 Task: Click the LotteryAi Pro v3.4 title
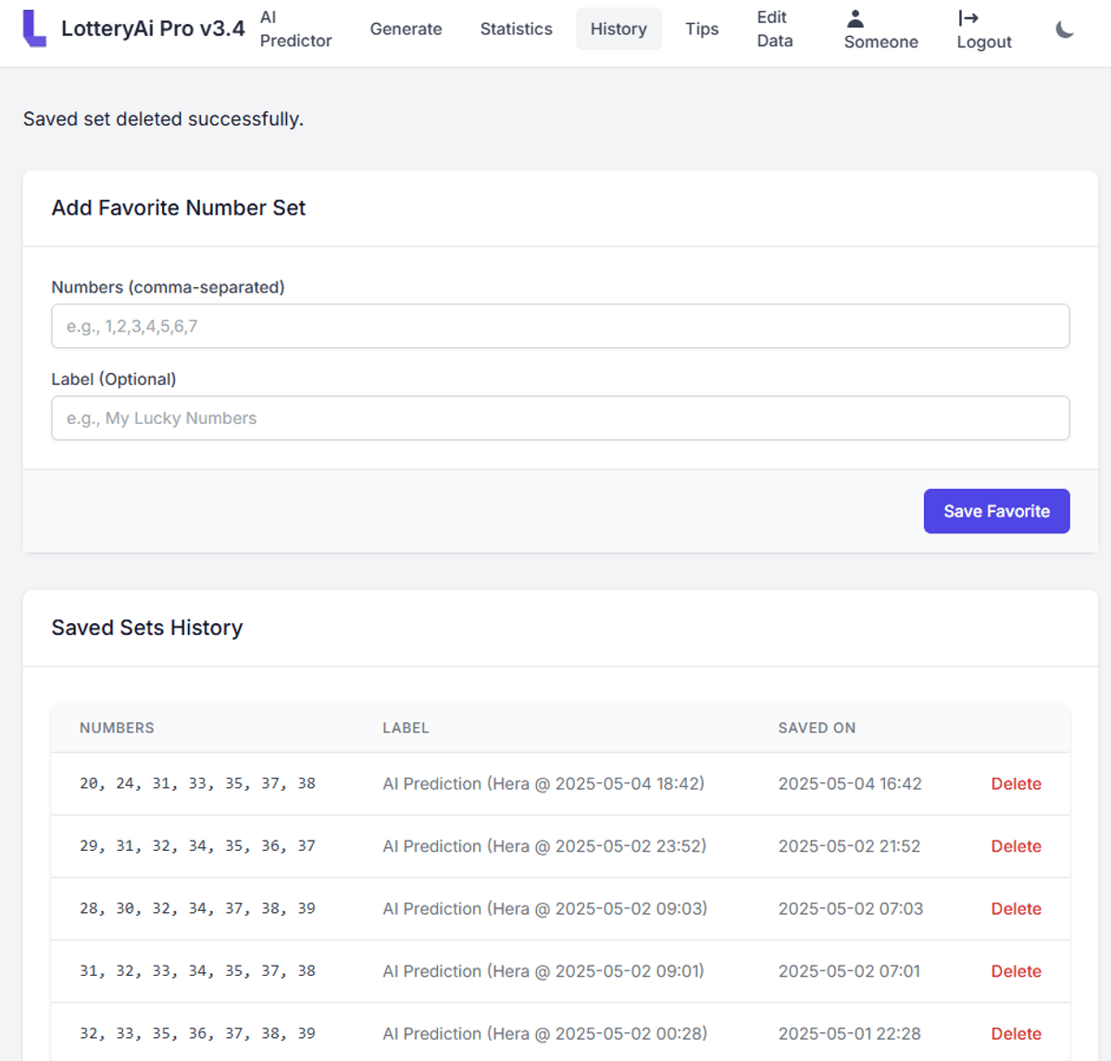pyautogui.click(x=153, y=29)
